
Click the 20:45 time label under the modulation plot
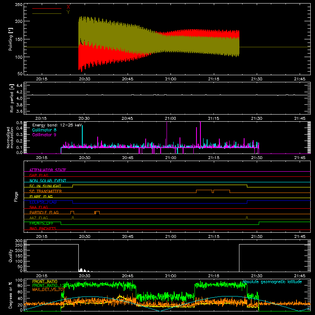tap(128, 158)
